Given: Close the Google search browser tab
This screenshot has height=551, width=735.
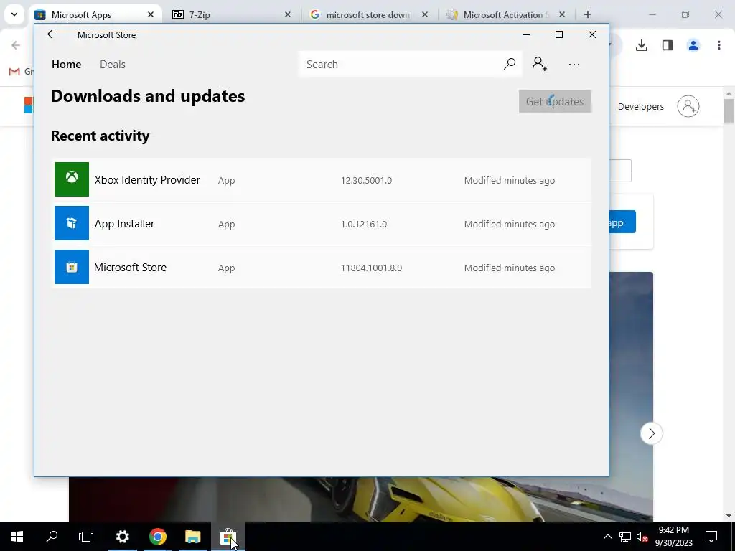Looking at the screenshot, I should tap(425, 14).
